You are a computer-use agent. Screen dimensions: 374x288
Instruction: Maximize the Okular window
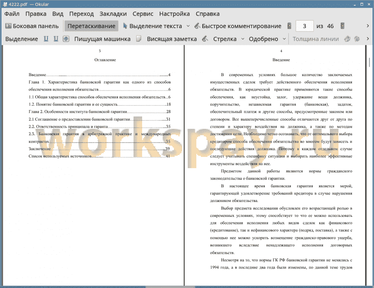[x=362, y=4]
